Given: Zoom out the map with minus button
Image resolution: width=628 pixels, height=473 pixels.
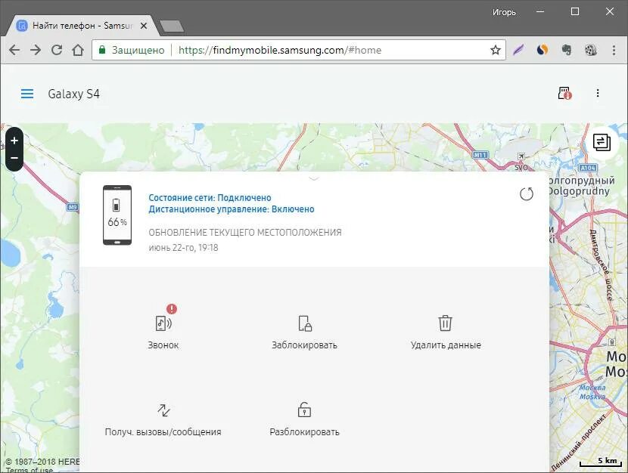Looking at the screenshot, I should click(x=14, y=158).
